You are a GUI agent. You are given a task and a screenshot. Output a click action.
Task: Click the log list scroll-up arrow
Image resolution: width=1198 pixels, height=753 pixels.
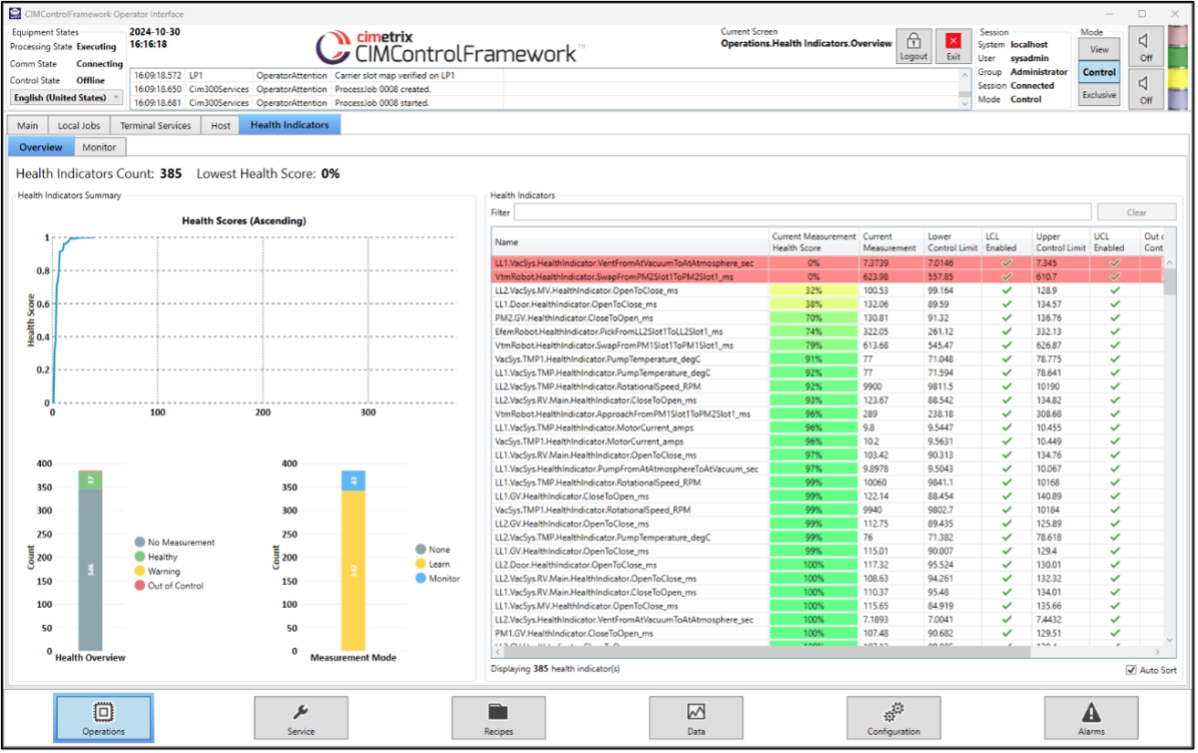(966, 74)
